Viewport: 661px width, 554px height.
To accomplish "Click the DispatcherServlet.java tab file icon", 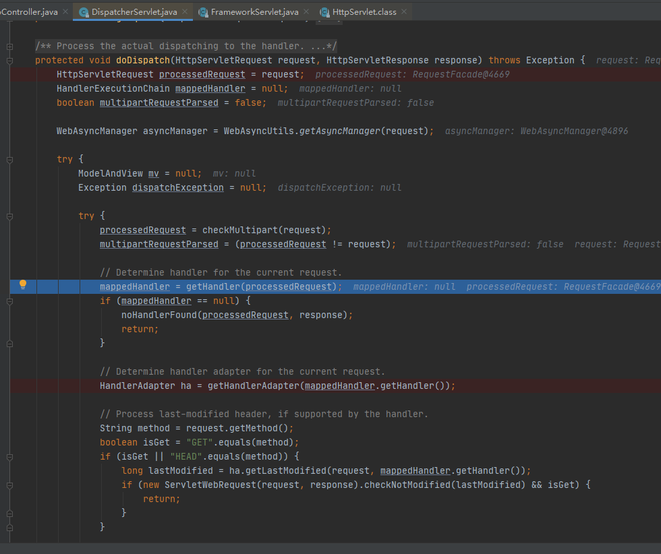I will coord(84,12).
